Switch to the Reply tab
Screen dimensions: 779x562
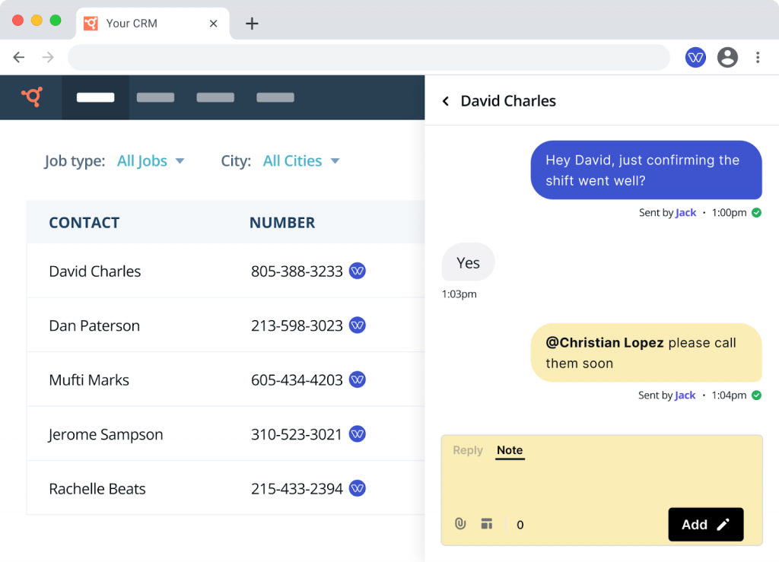[467, 450]
